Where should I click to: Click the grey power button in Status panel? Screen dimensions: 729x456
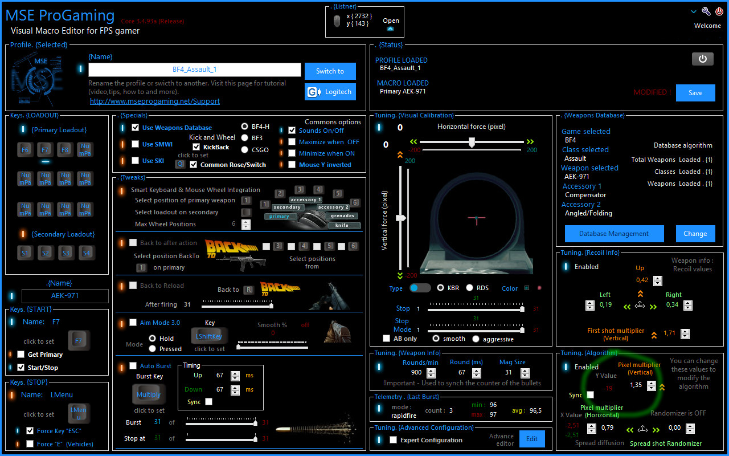tap(702, 59)
